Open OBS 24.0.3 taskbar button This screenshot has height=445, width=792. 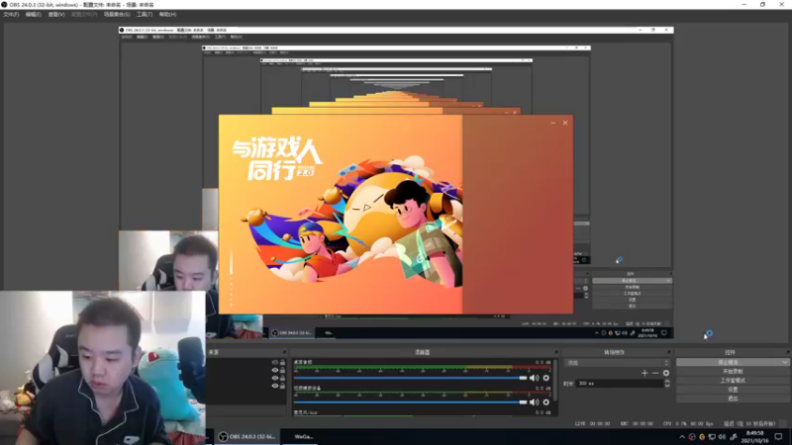247,436
